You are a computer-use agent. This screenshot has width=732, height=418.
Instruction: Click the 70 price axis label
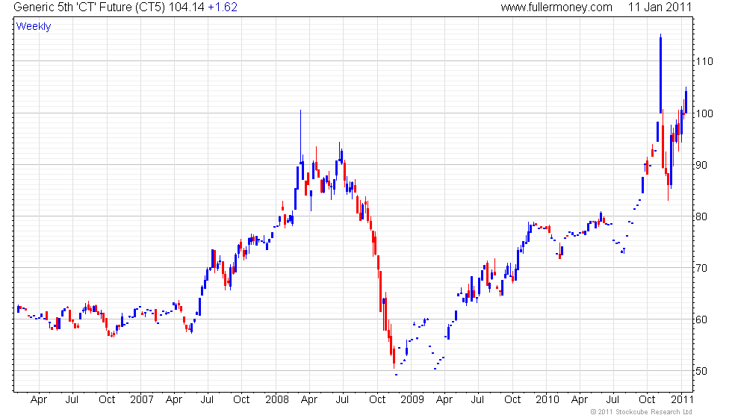point(701,268)
